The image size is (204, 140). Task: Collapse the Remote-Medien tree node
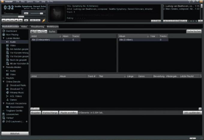[x=4, y=67]
